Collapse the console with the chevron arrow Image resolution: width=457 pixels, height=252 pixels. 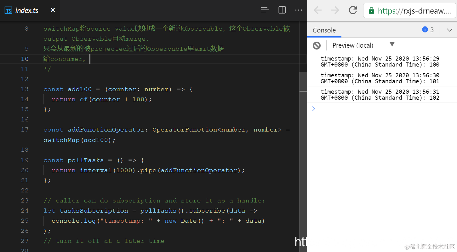450,30
